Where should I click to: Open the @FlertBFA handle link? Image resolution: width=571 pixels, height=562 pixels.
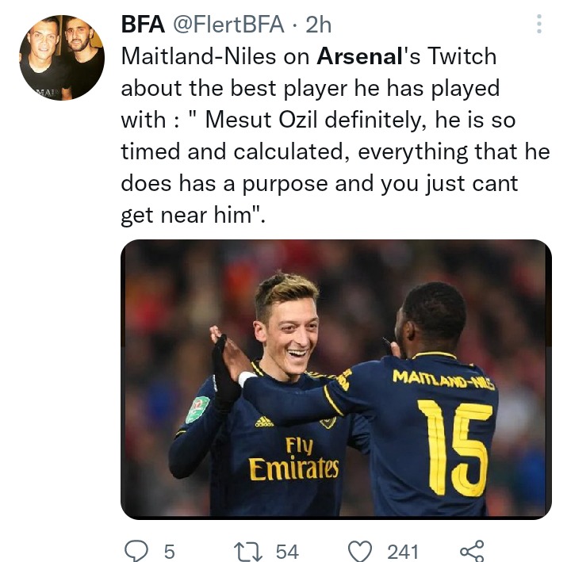pyautogui.click(x=228, y=25)
